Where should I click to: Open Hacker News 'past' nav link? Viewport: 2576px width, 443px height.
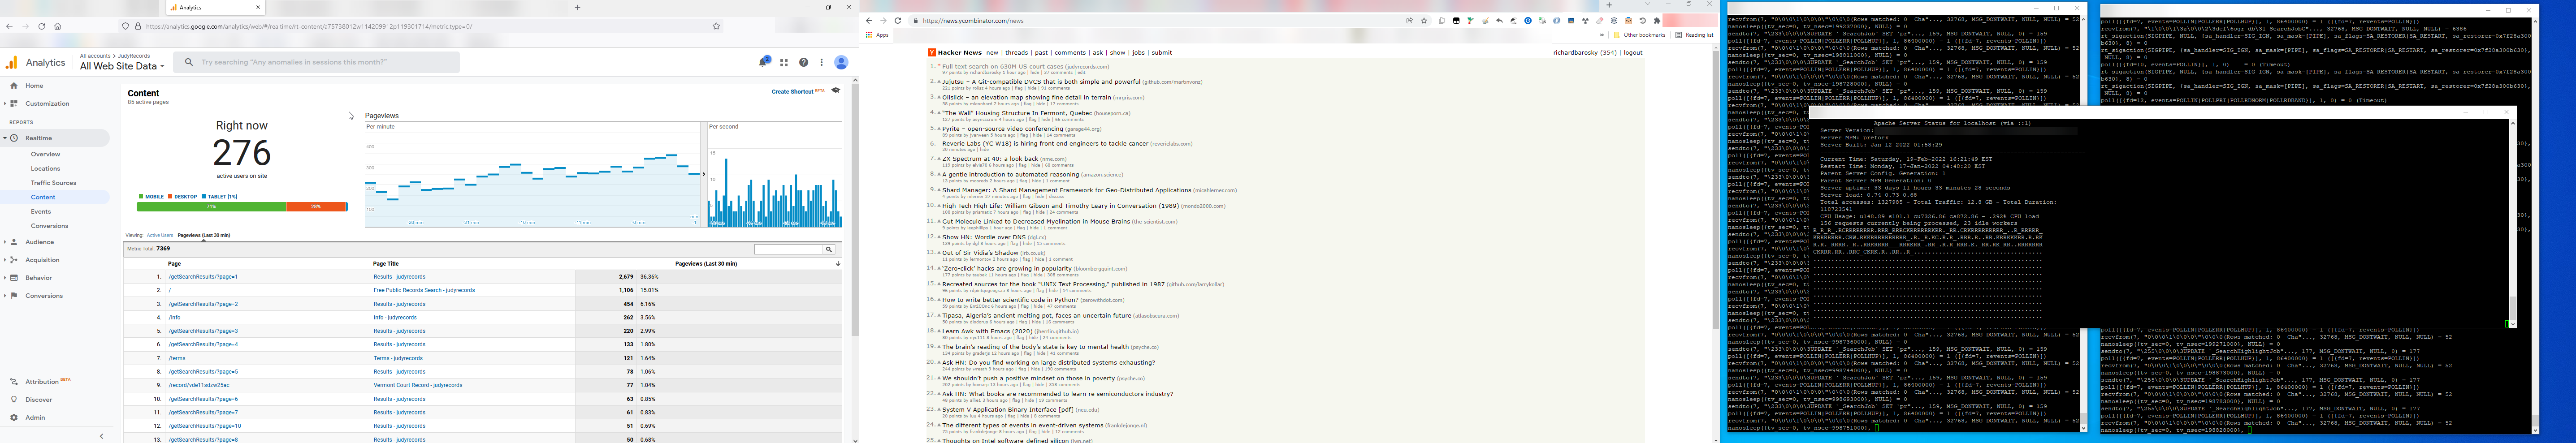[1041, 52]
